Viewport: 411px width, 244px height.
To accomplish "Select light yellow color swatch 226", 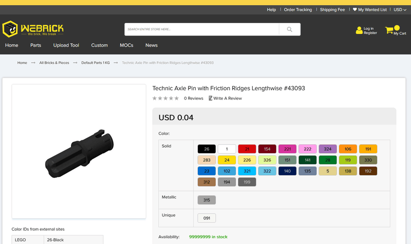I will 247,160.
